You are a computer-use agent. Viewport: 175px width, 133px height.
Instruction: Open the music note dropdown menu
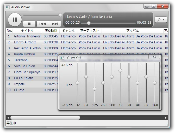[161, 19]
